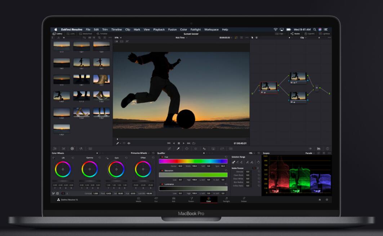Reset the Lift color wheel
The width and height of the screenshot is (383, 236).
[73, 158]
